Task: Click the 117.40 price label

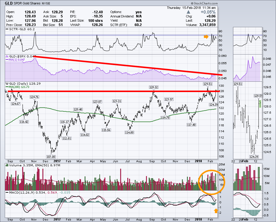Action: [x=191, y=125]
